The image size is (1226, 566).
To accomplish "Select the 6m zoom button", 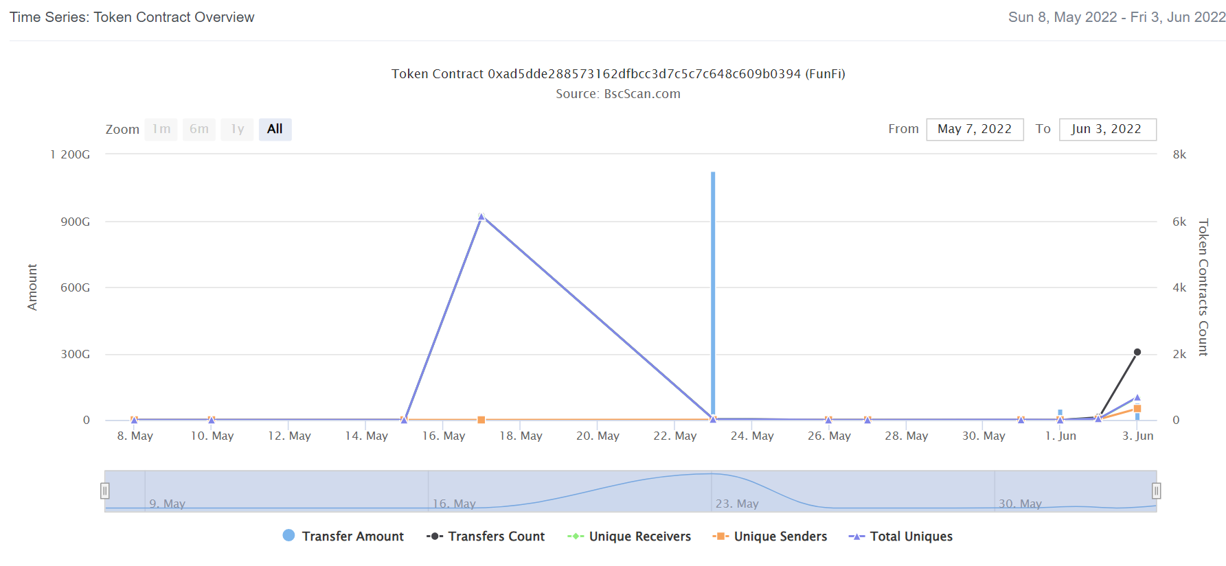I will coord(199,129).
